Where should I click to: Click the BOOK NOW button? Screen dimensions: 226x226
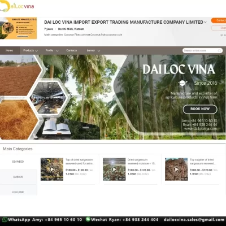(x=200, y=109)
